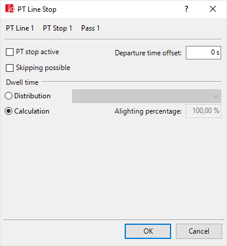
Task: Dismiss the dialog using Cancel
Action: tap(199, 231)
